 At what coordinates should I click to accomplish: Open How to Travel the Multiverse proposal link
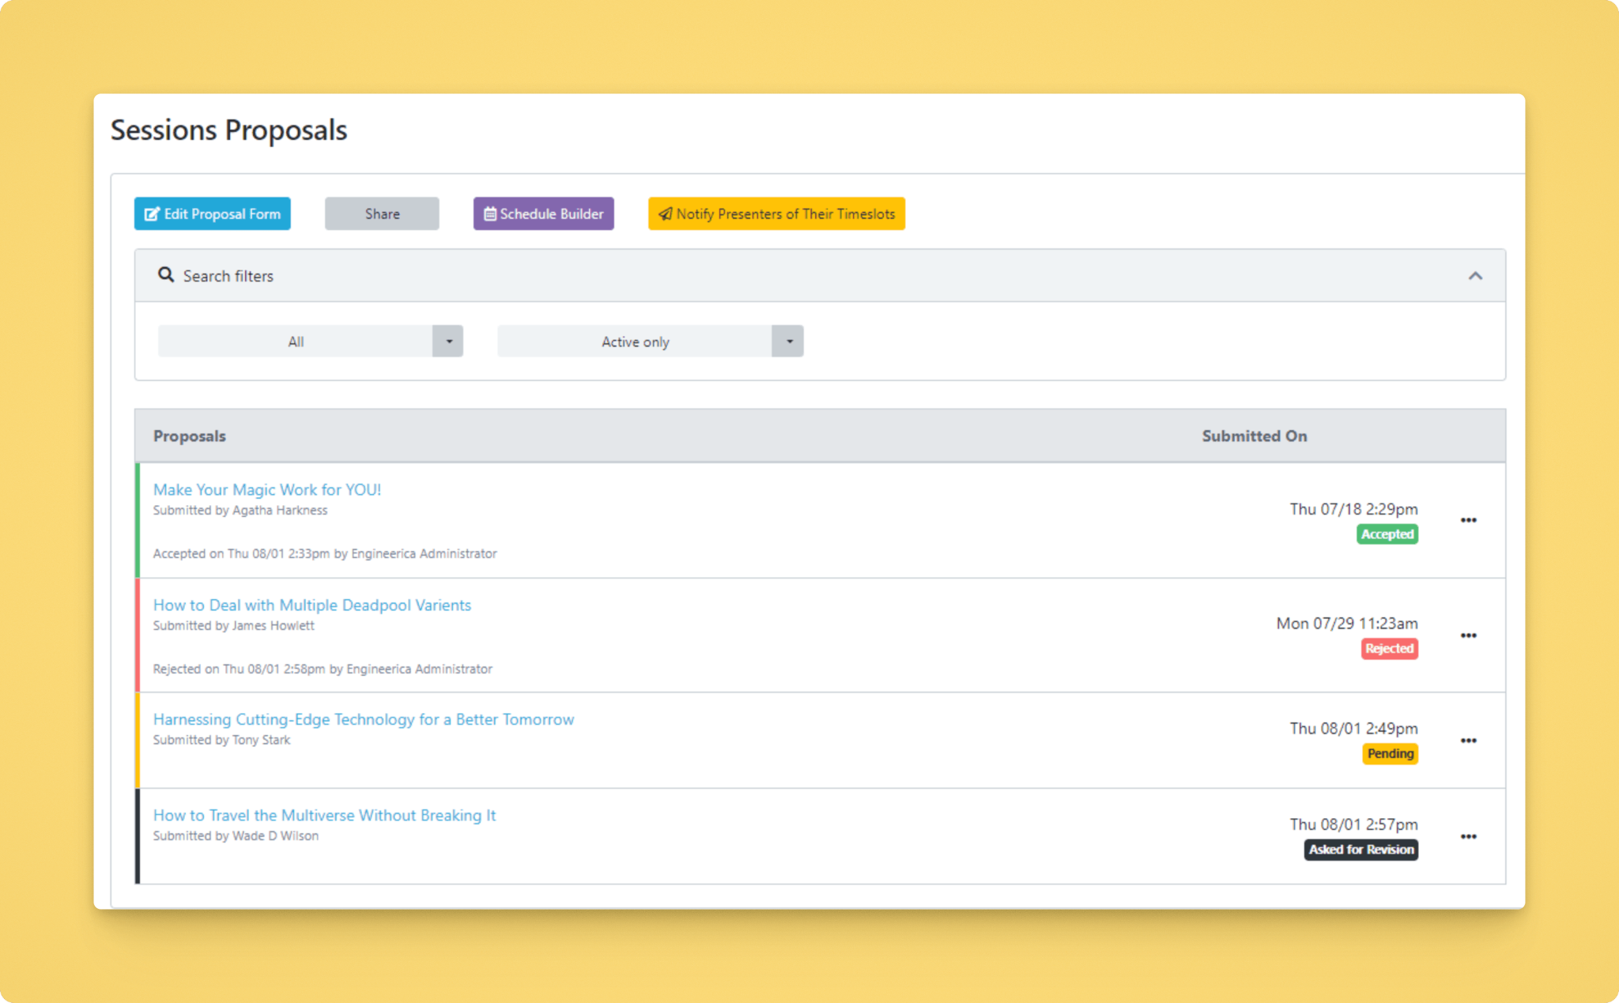[x=324, y=815]
